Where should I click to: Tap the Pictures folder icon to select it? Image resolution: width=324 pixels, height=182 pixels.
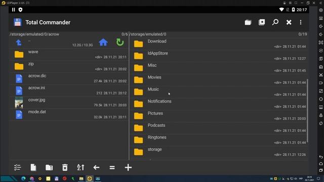pyautogui.click(x=138, y=116)
